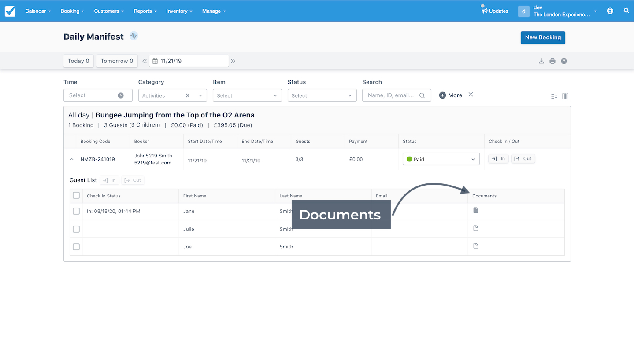Collapse booking NMZB-241019 row
This screenshot has height=347, width=634.
(x=72, y=160)
